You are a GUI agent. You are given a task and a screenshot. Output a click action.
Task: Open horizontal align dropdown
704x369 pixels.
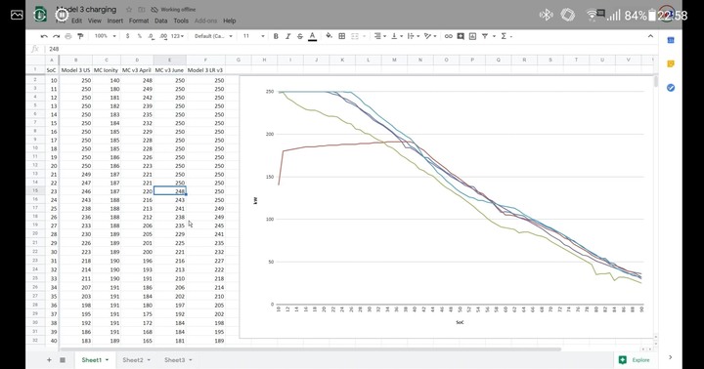pos(379,36)
